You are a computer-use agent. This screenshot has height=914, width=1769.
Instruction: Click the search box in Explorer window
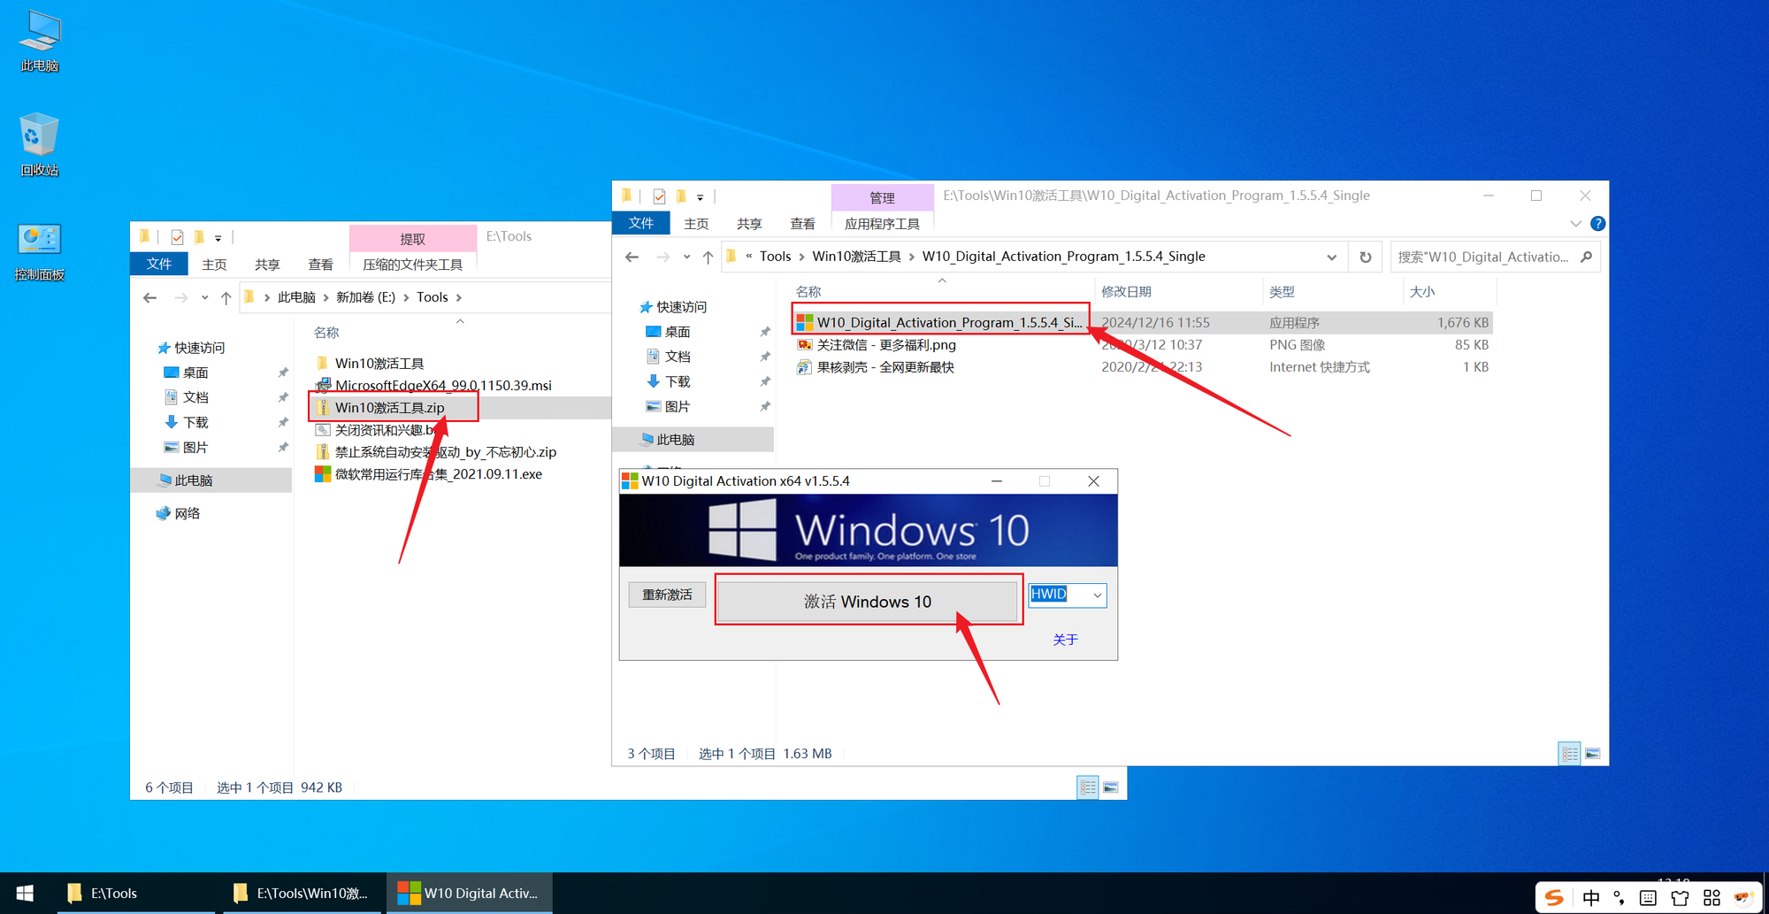tap(1483, 257)
